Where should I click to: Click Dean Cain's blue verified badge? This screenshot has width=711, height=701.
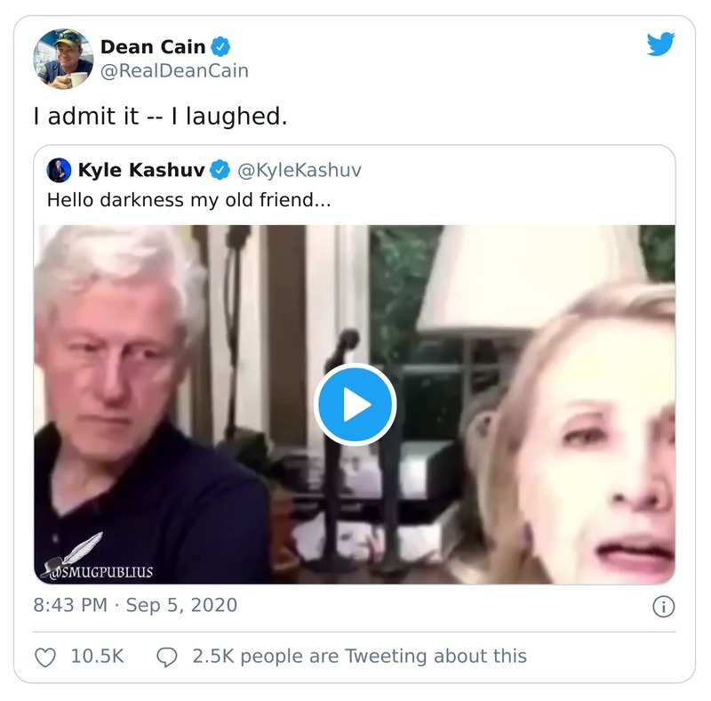pyautogui.click(x=221, y=46)
